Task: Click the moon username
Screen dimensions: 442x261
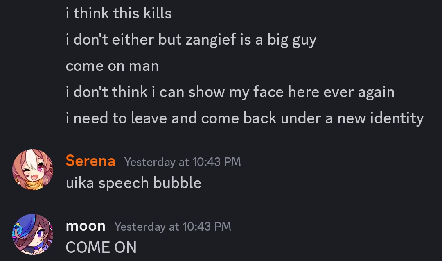Action: [x=86, y=226]
